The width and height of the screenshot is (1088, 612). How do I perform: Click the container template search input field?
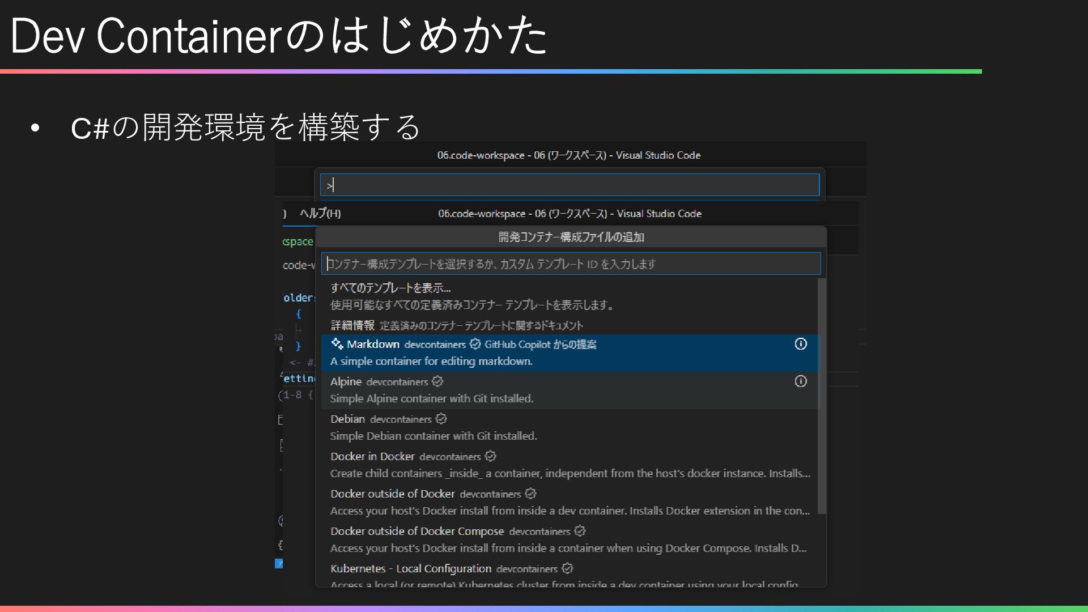click(x=571, y=264)
